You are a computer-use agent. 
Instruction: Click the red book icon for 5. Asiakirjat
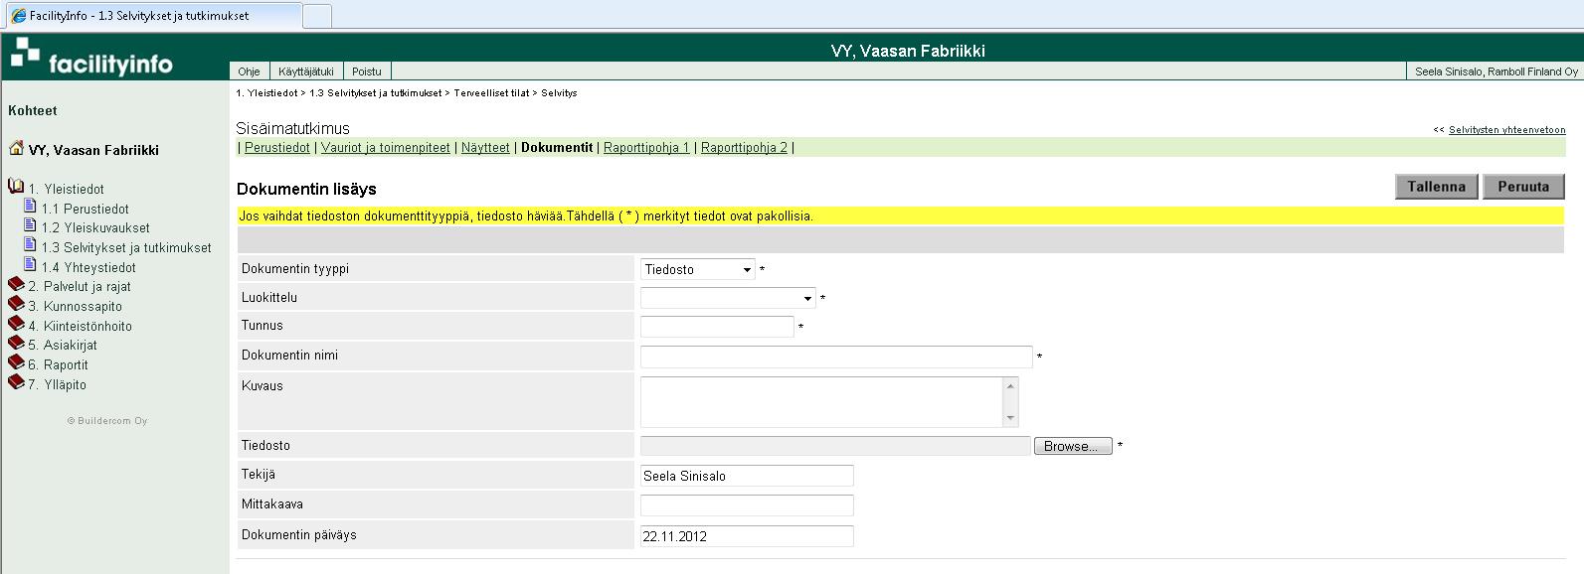[x=16, y=343]
